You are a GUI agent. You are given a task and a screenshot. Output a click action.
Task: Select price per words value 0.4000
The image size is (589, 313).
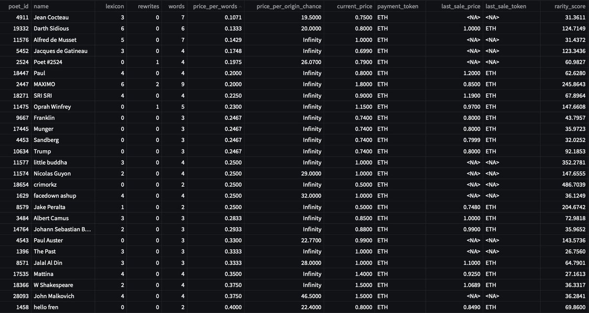[230, 308]
